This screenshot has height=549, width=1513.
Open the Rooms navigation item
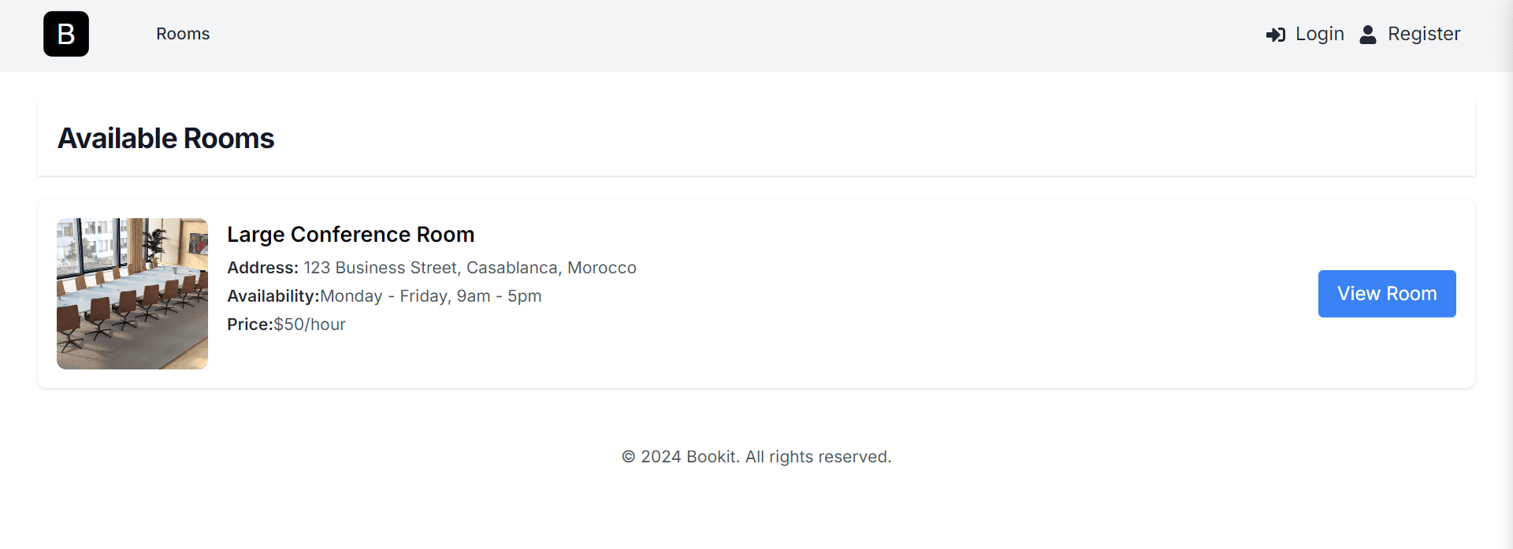pos(183,34)
